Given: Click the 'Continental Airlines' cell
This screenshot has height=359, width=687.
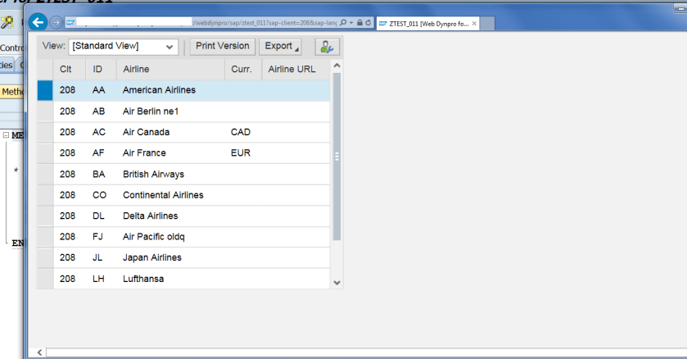Looking at the screenshot, I should pyautogui.click(x=171, y=195).
